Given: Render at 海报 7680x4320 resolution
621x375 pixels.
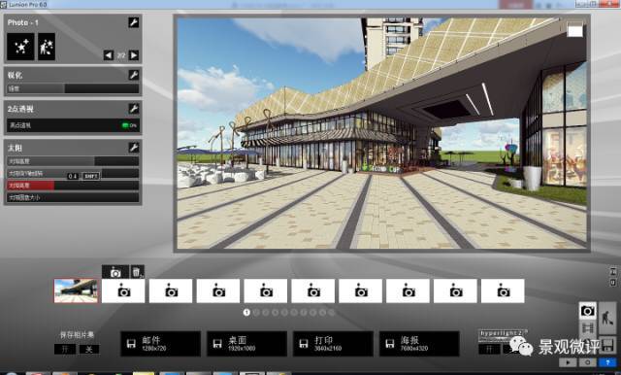Looking at the screenshot, I should (419, 344).
